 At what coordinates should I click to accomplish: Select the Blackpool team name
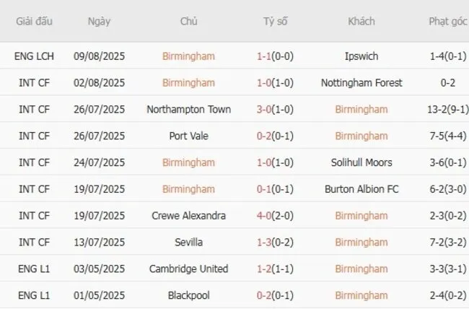tap(188, 295)
